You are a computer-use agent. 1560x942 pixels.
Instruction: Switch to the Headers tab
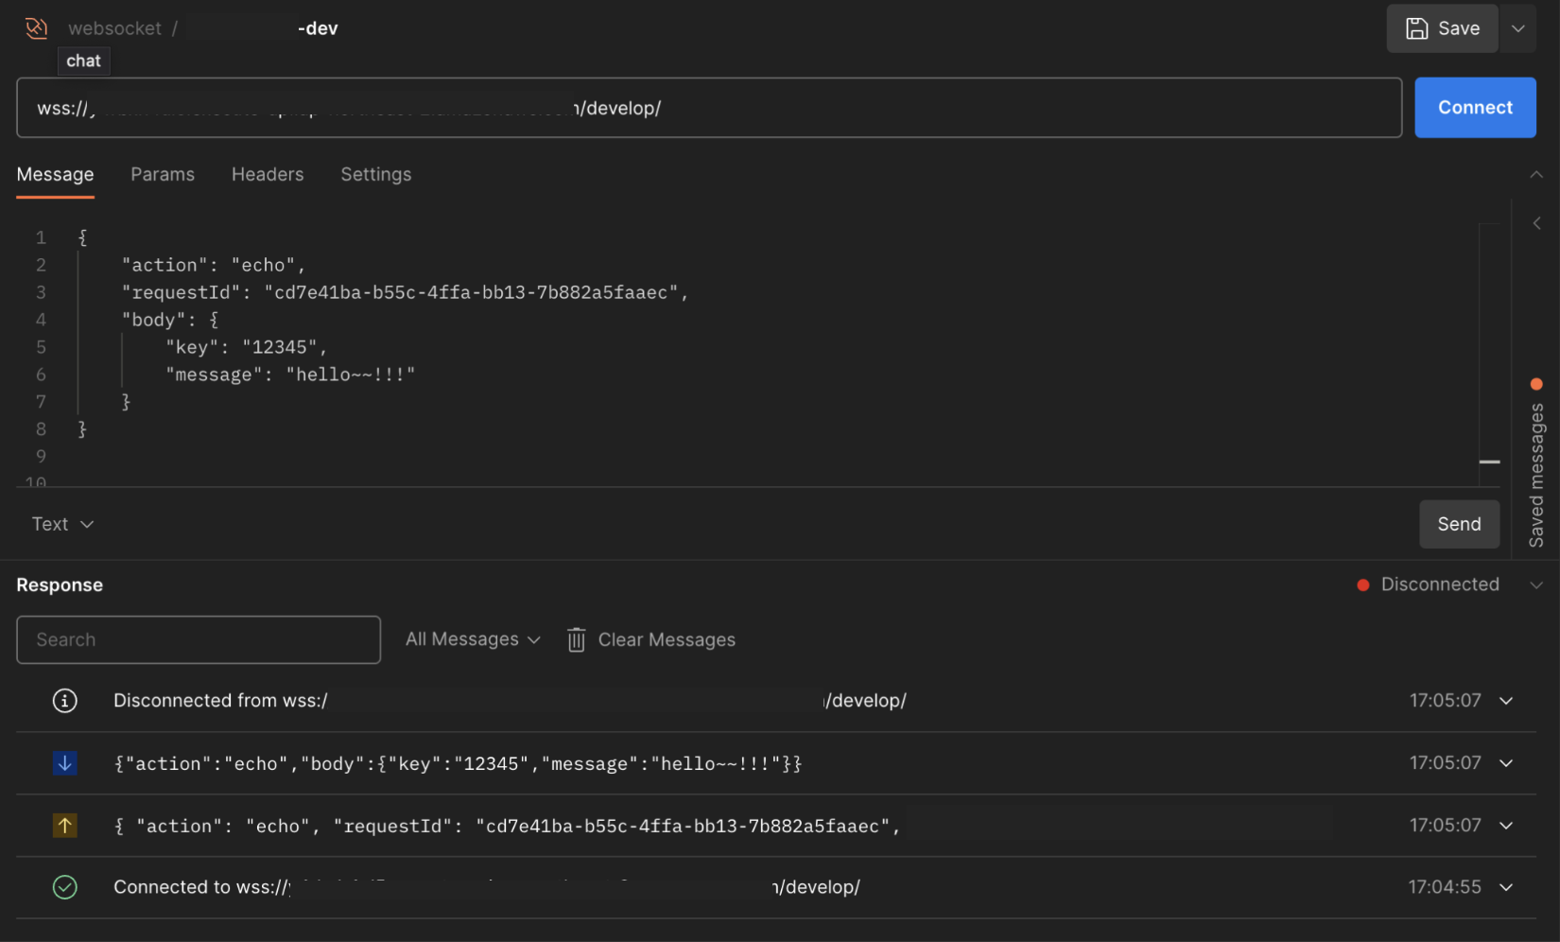(x=268, y=175)
